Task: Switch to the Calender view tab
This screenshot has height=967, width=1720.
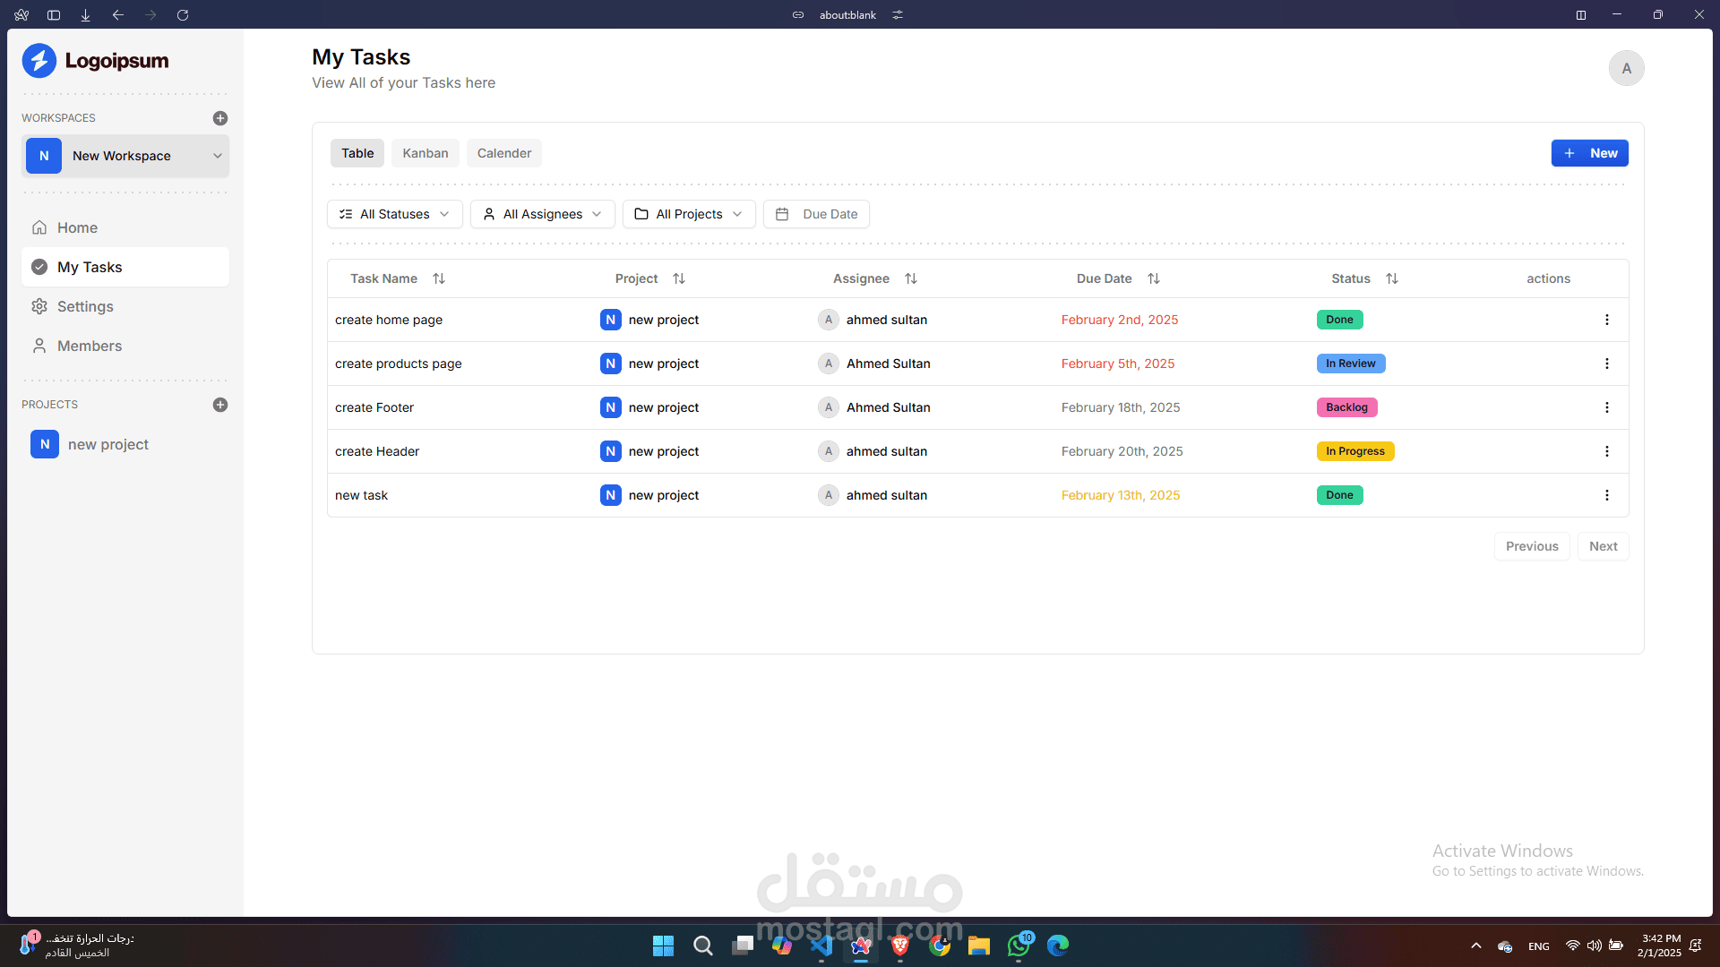Action: click(504, 153)
